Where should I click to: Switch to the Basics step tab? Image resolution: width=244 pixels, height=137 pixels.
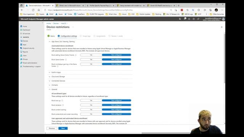pyautogui.click(x=51, y=36)
